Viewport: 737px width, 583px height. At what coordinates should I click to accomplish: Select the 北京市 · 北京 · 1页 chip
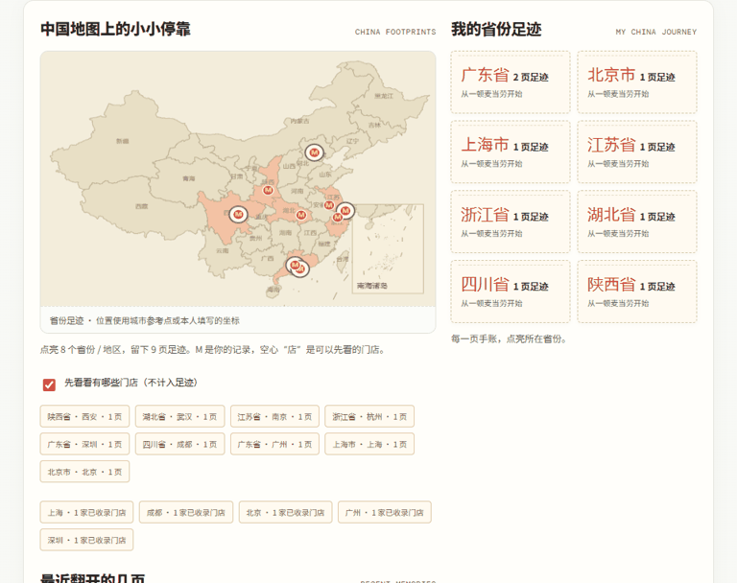[x=84, y=472]
